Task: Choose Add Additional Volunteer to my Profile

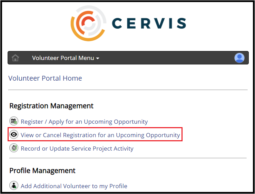Action: (74, 186)
